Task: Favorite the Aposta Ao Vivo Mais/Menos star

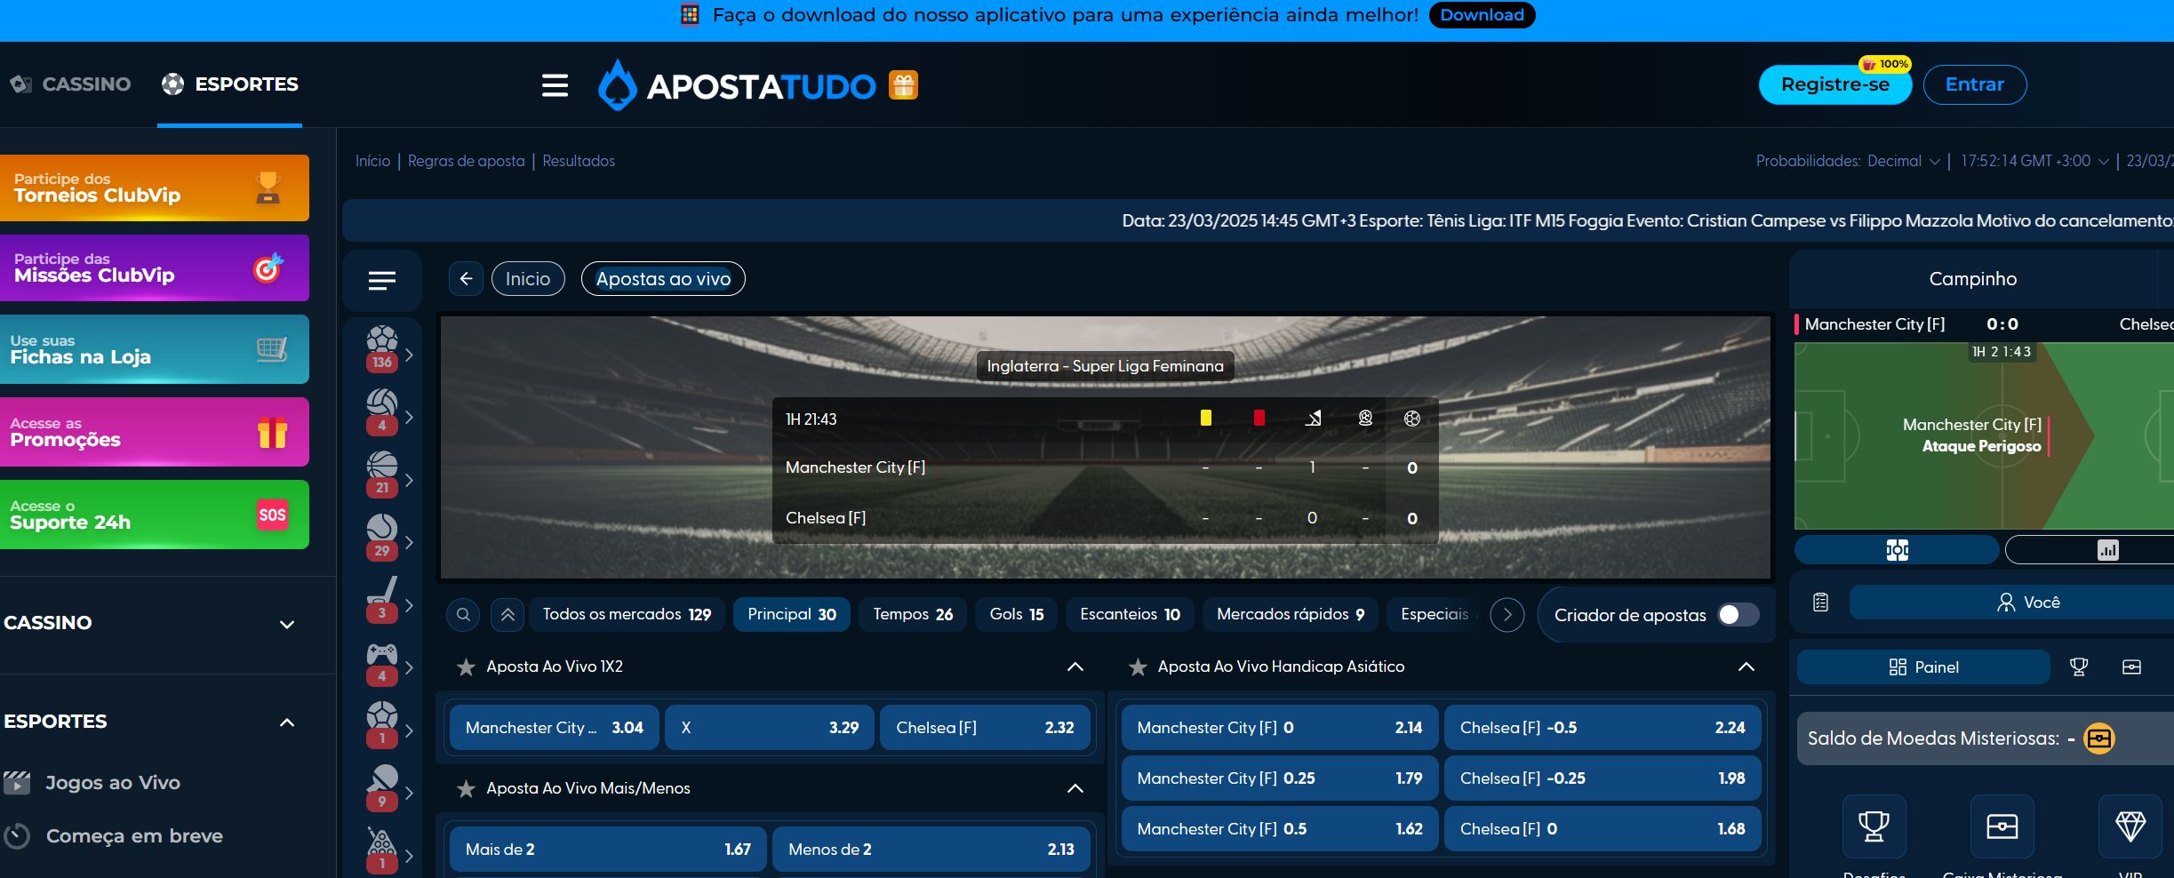Action: tap(466, 788)
